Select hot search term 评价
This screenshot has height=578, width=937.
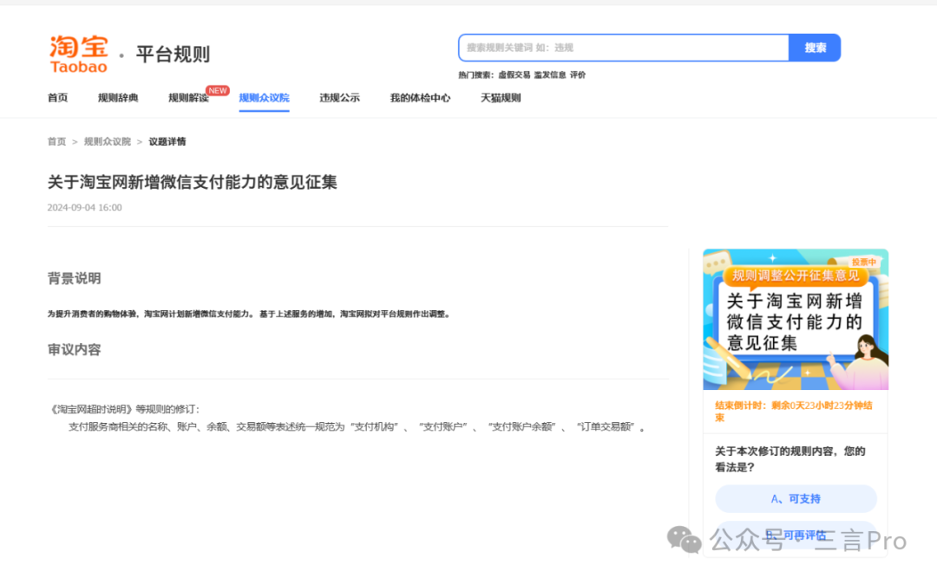pos(578,75)
